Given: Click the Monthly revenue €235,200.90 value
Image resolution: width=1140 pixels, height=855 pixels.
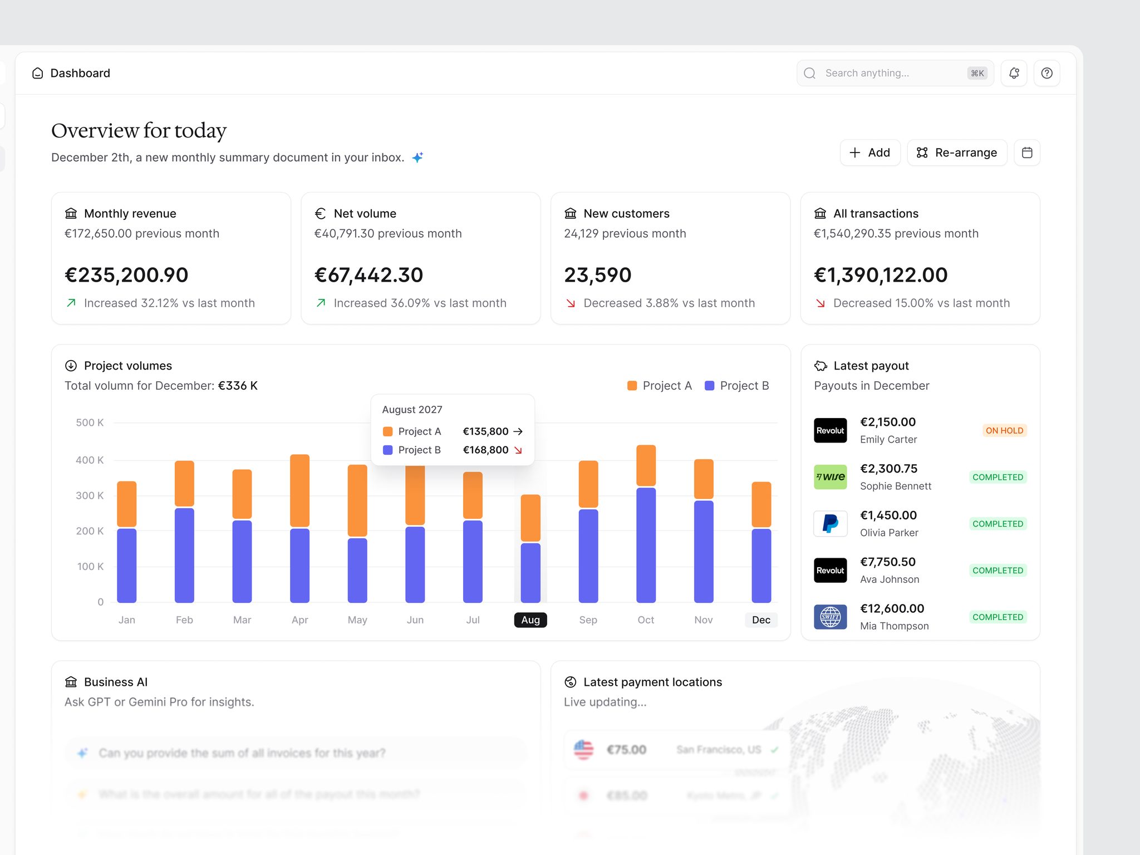Looking at the screenshot, I should pos(126,275).
